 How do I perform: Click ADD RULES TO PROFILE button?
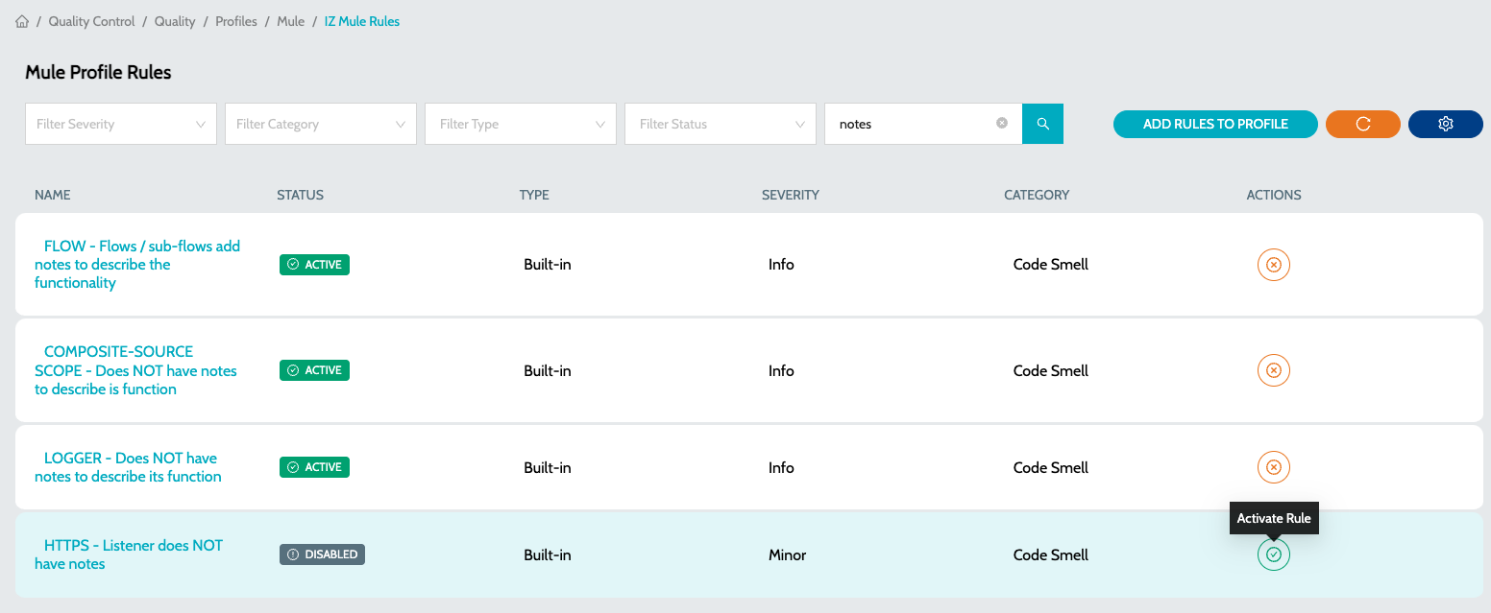point(1215,124)
